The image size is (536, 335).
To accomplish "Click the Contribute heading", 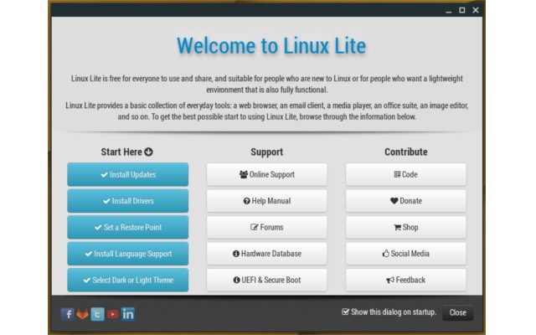I will click(405, 152).
